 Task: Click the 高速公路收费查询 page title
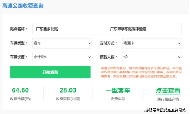click(x=23, y=6)
